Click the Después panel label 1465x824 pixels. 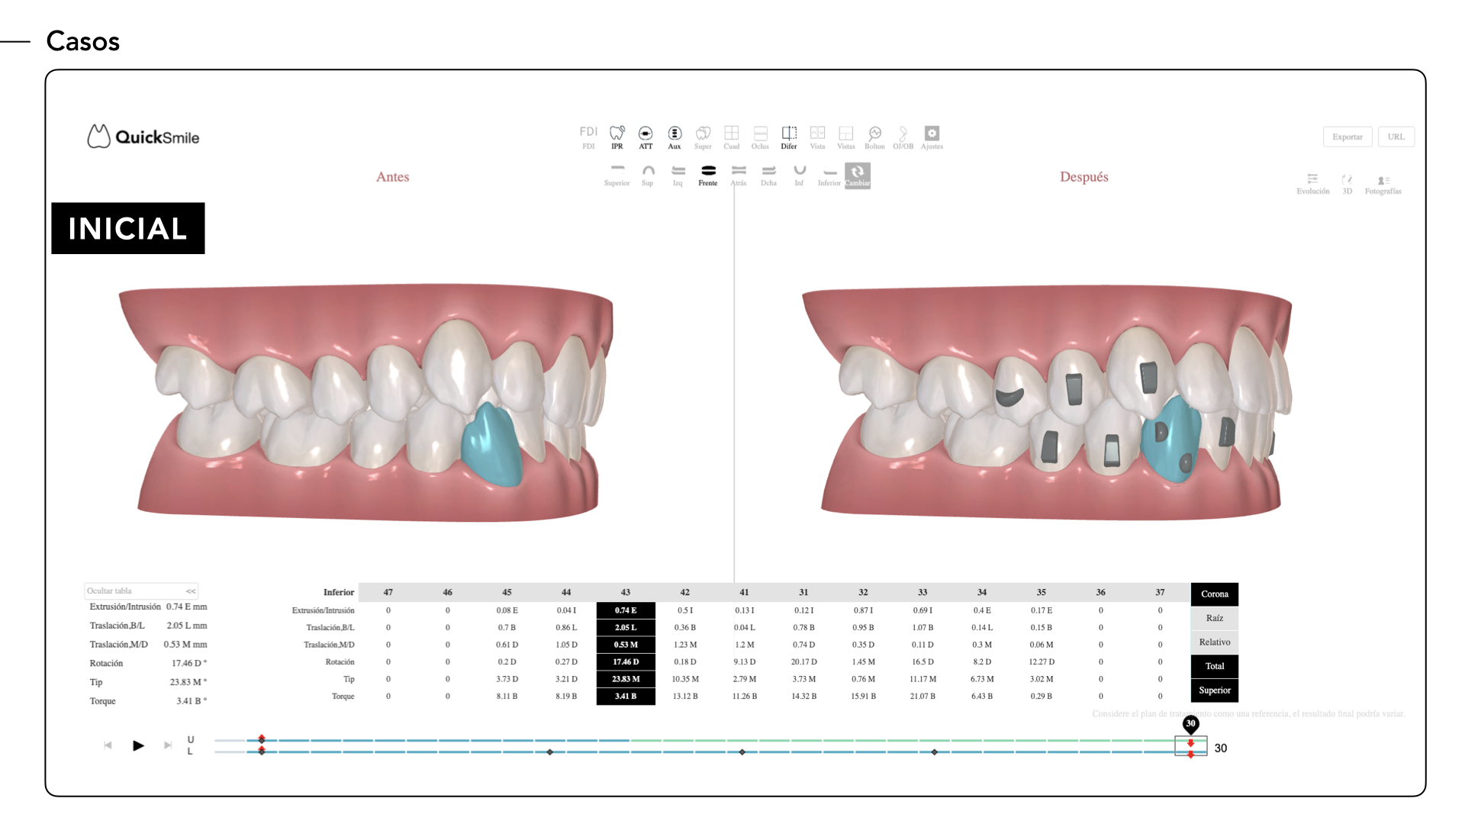click(x=1084, y=177)
